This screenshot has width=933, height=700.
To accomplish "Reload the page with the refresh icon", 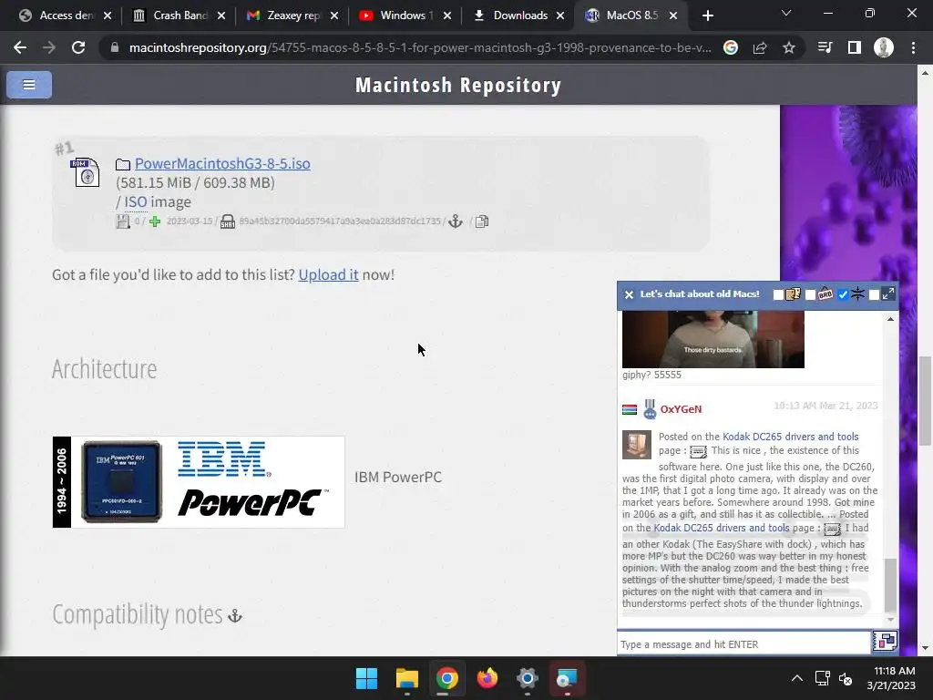I will [x=78, y=47].
